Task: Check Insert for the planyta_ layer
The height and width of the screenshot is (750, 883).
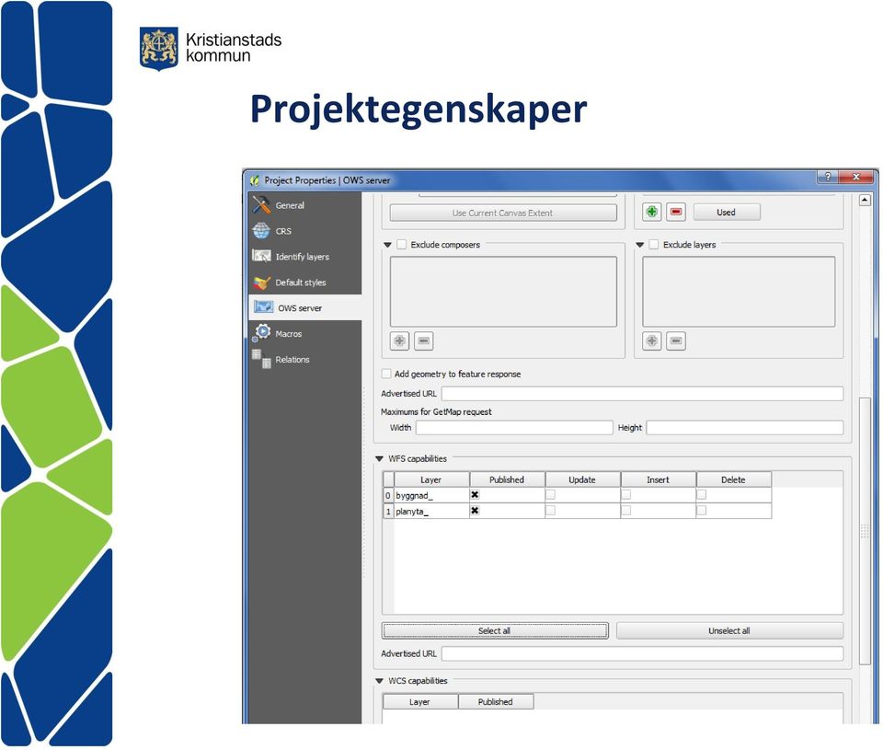Action: tap(626, 511)
